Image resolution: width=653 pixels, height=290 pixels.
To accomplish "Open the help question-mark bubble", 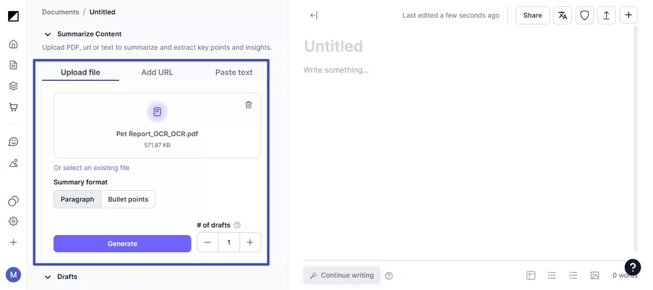I will click(x=631, y=266).
